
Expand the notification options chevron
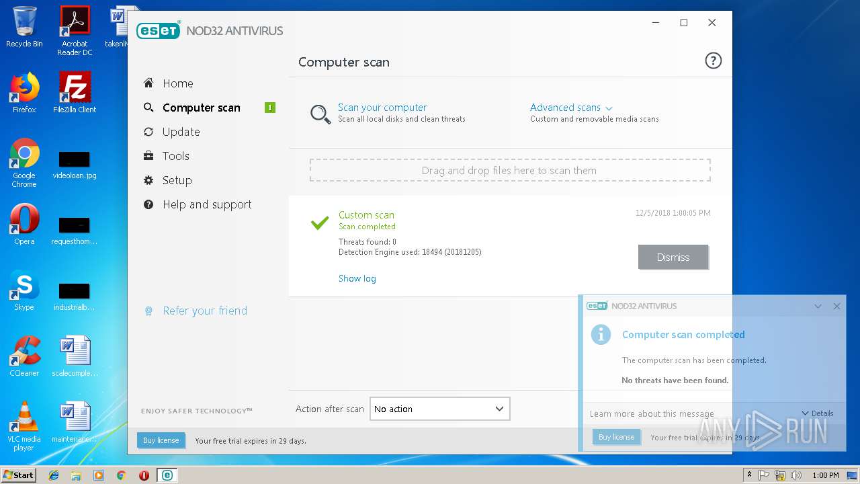click(x=818, y=306)
